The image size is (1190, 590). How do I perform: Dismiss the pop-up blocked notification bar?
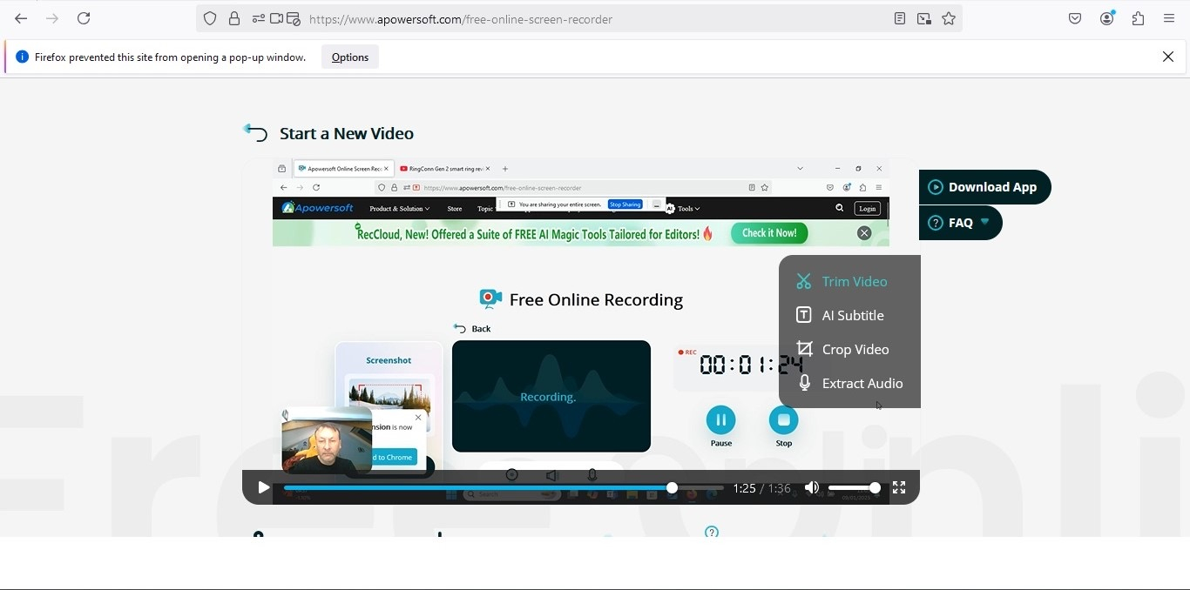pyautogui.click(x=1168, y=57)
